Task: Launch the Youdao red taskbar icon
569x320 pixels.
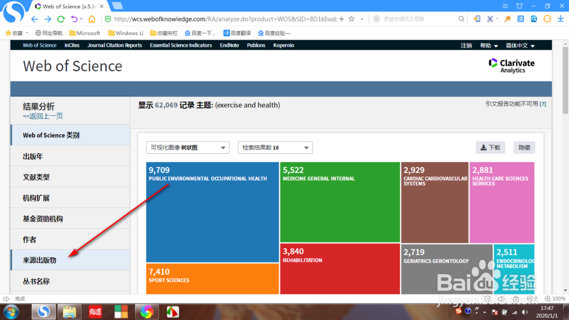Action: click(x=95, y=312)
